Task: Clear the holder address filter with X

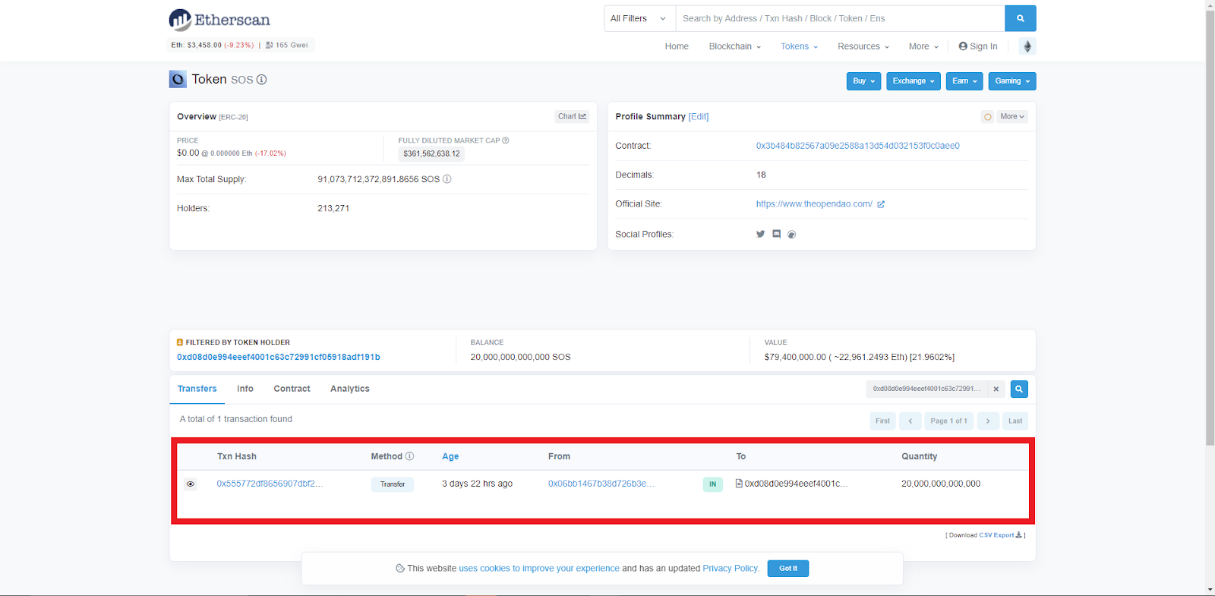Action: (996, 389)
